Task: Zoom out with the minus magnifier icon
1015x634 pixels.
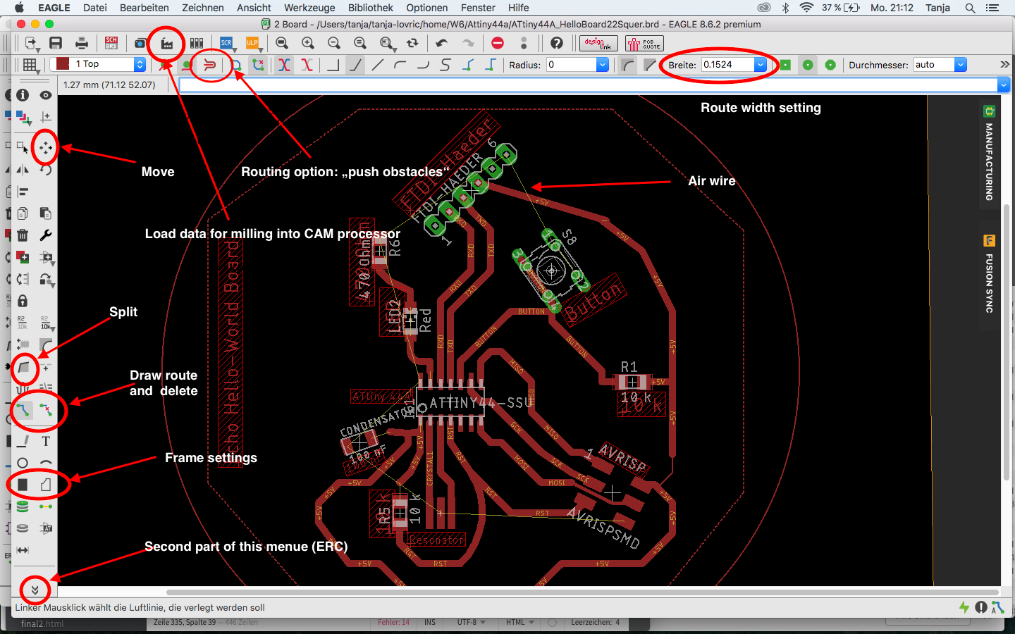Action: coord(334,44)
